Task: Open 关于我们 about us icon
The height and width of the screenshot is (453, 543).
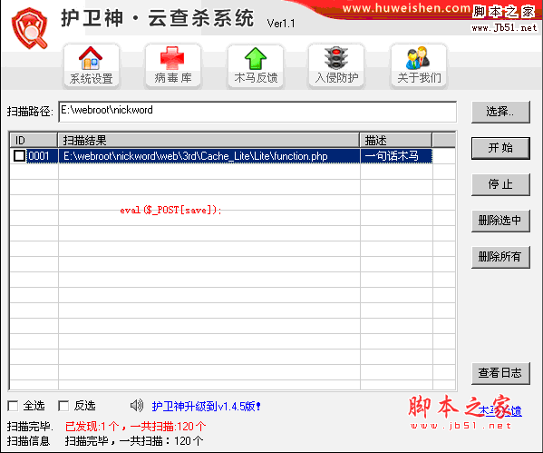Action: pyautogui.click(x=419, y=65)
